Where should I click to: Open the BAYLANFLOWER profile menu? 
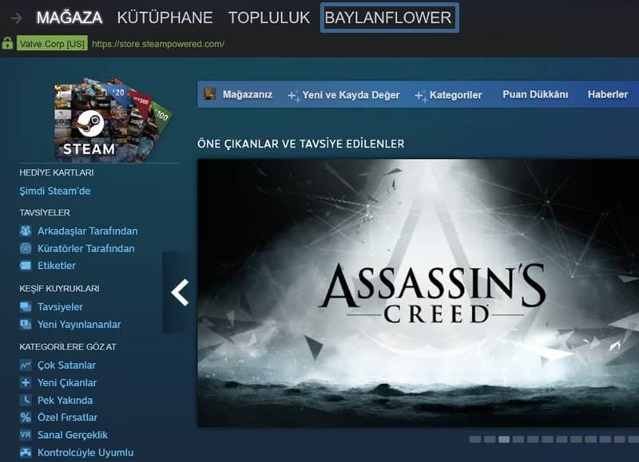pyautogui.click(x=388, y=18)
